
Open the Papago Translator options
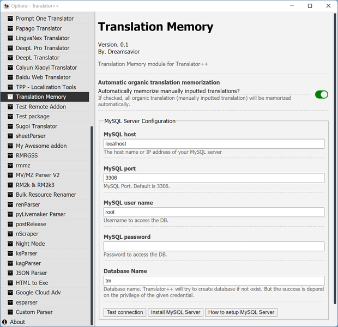tap(39, 28)
